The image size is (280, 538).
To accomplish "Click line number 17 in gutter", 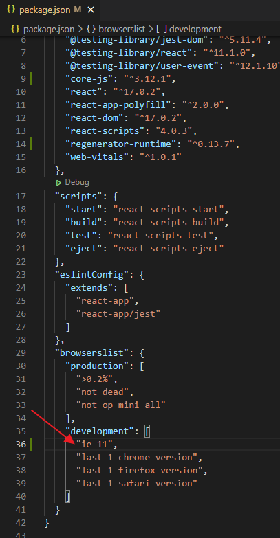I will [x=21, y=197].
